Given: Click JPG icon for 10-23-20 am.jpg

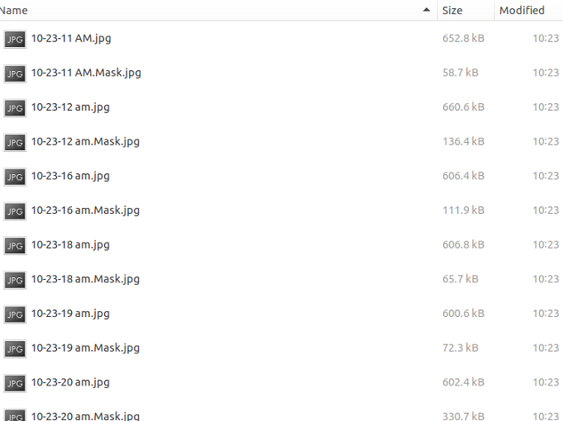Looking at the screenshot, I should [x=15, y=383].
